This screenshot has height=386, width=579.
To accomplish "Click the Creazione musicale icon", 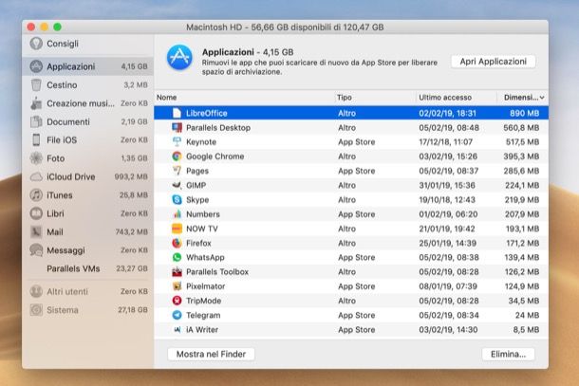I will coord(36,103).
